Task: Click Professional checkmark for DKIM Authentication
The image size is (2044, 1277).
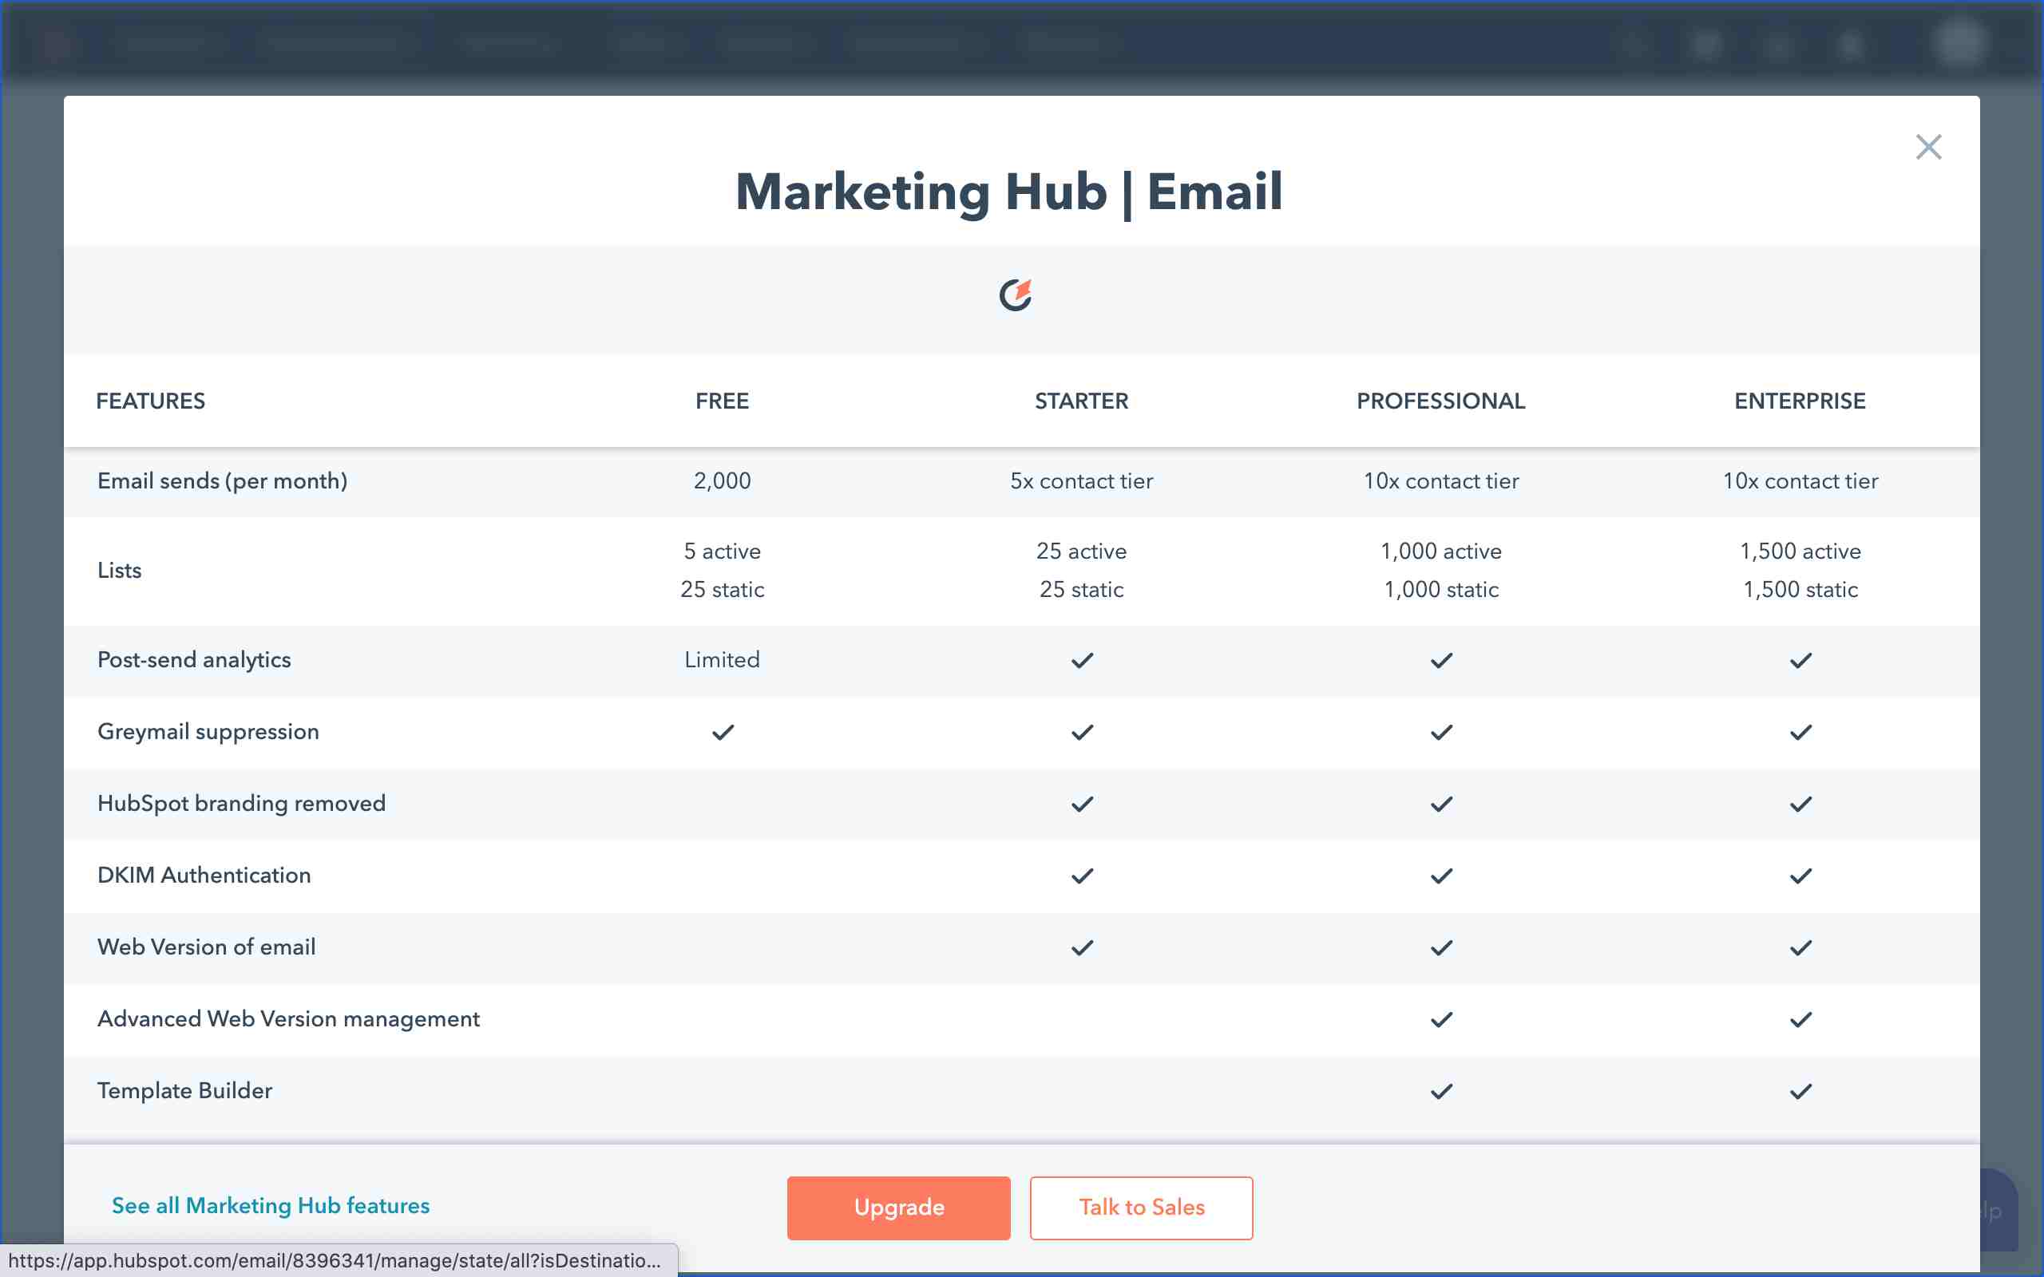Action: click(x=1441, y=875)
